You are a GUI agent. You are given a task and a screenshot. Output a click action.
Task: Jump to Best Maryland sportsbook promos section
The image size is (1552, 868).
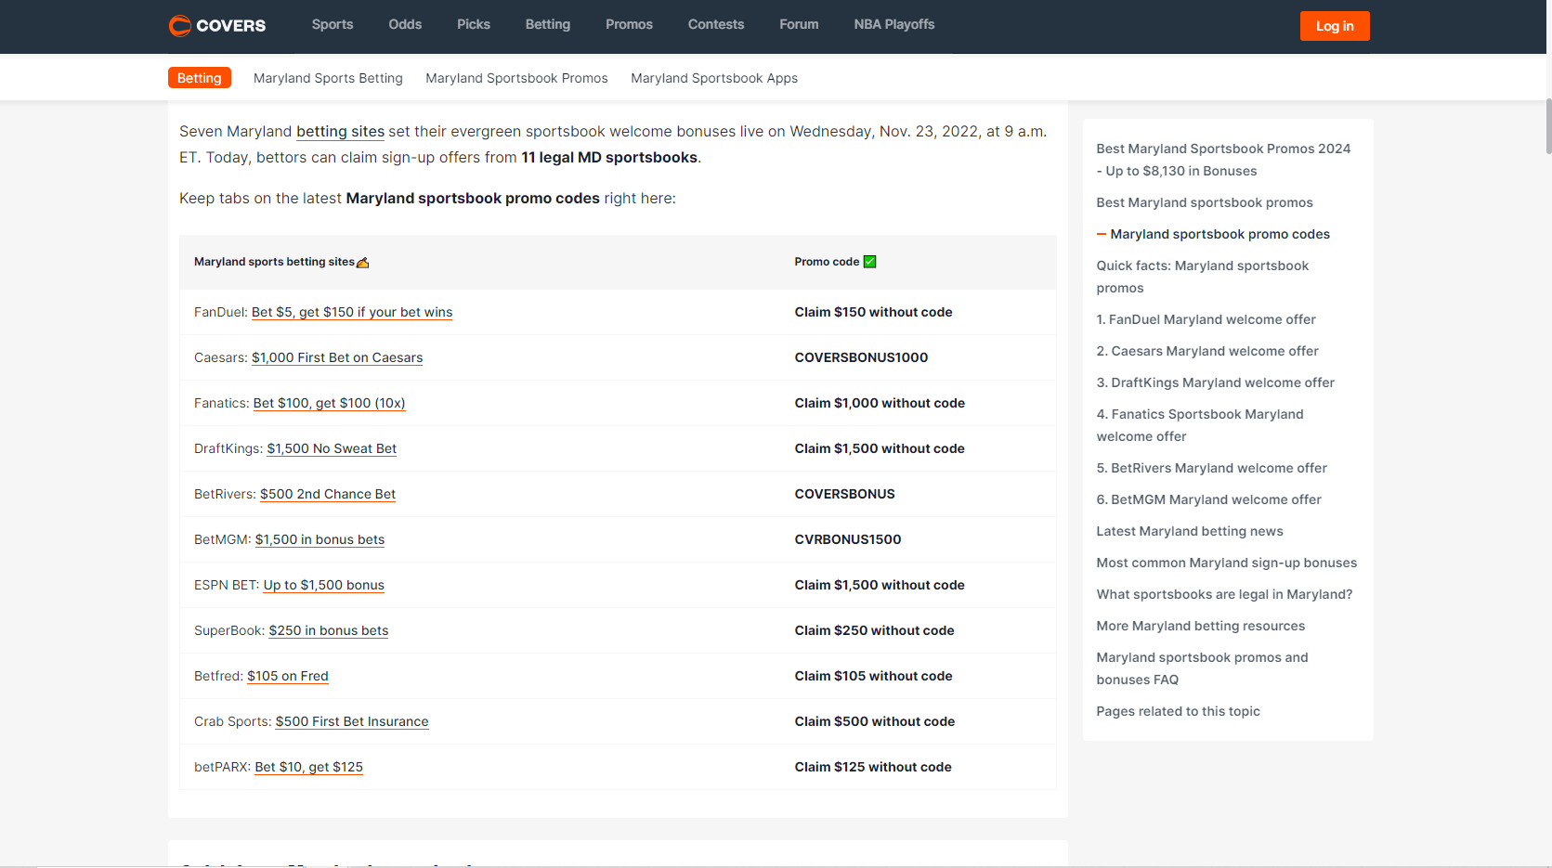1205,202
